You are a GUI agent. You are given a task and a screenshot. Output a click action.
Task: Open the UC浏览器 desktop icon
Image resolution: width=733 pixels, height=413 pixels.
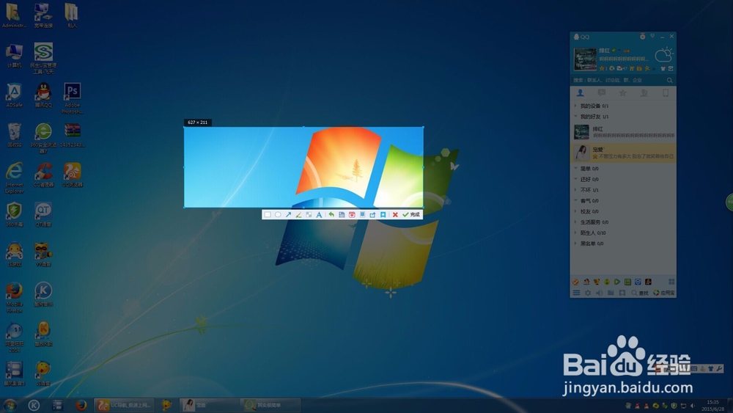coord(72,175)
